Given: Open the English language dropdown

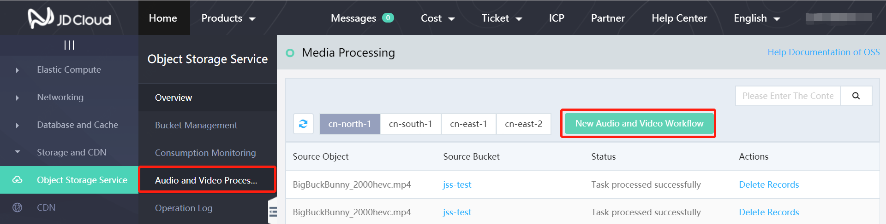Looking at the screenshot, I should (757, 18).
